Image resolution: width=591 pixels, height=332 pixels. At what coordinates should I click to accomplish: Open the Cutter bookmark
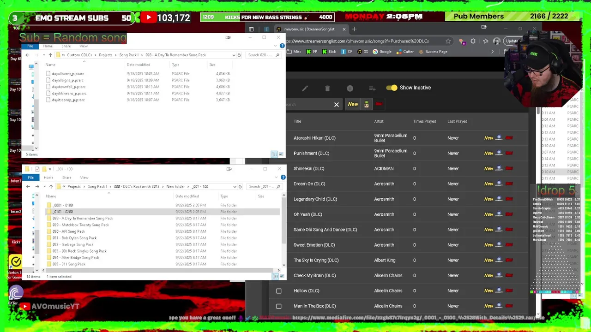(405, 52)
